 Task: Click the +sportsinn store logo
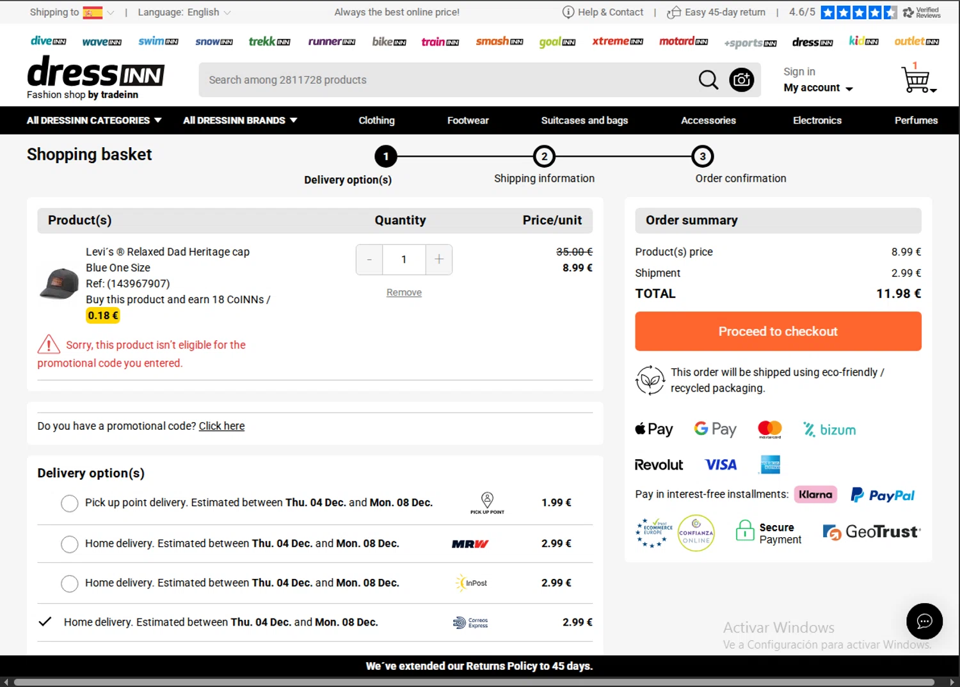click(750, 43)
